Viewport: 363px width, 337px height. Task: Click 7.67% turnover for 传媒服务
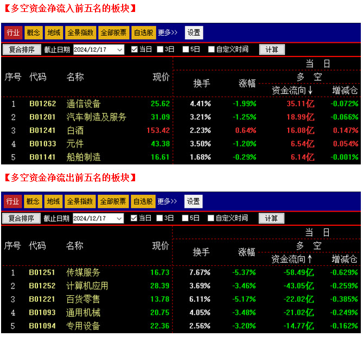200,272
